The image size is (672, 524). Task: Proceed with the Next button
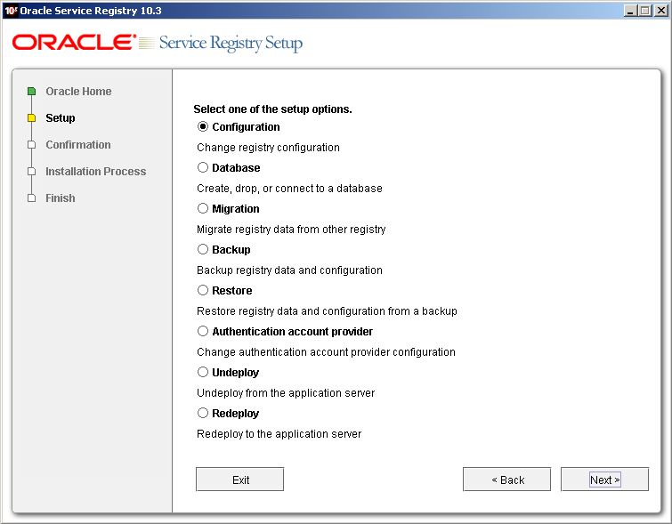click(604, 480)
